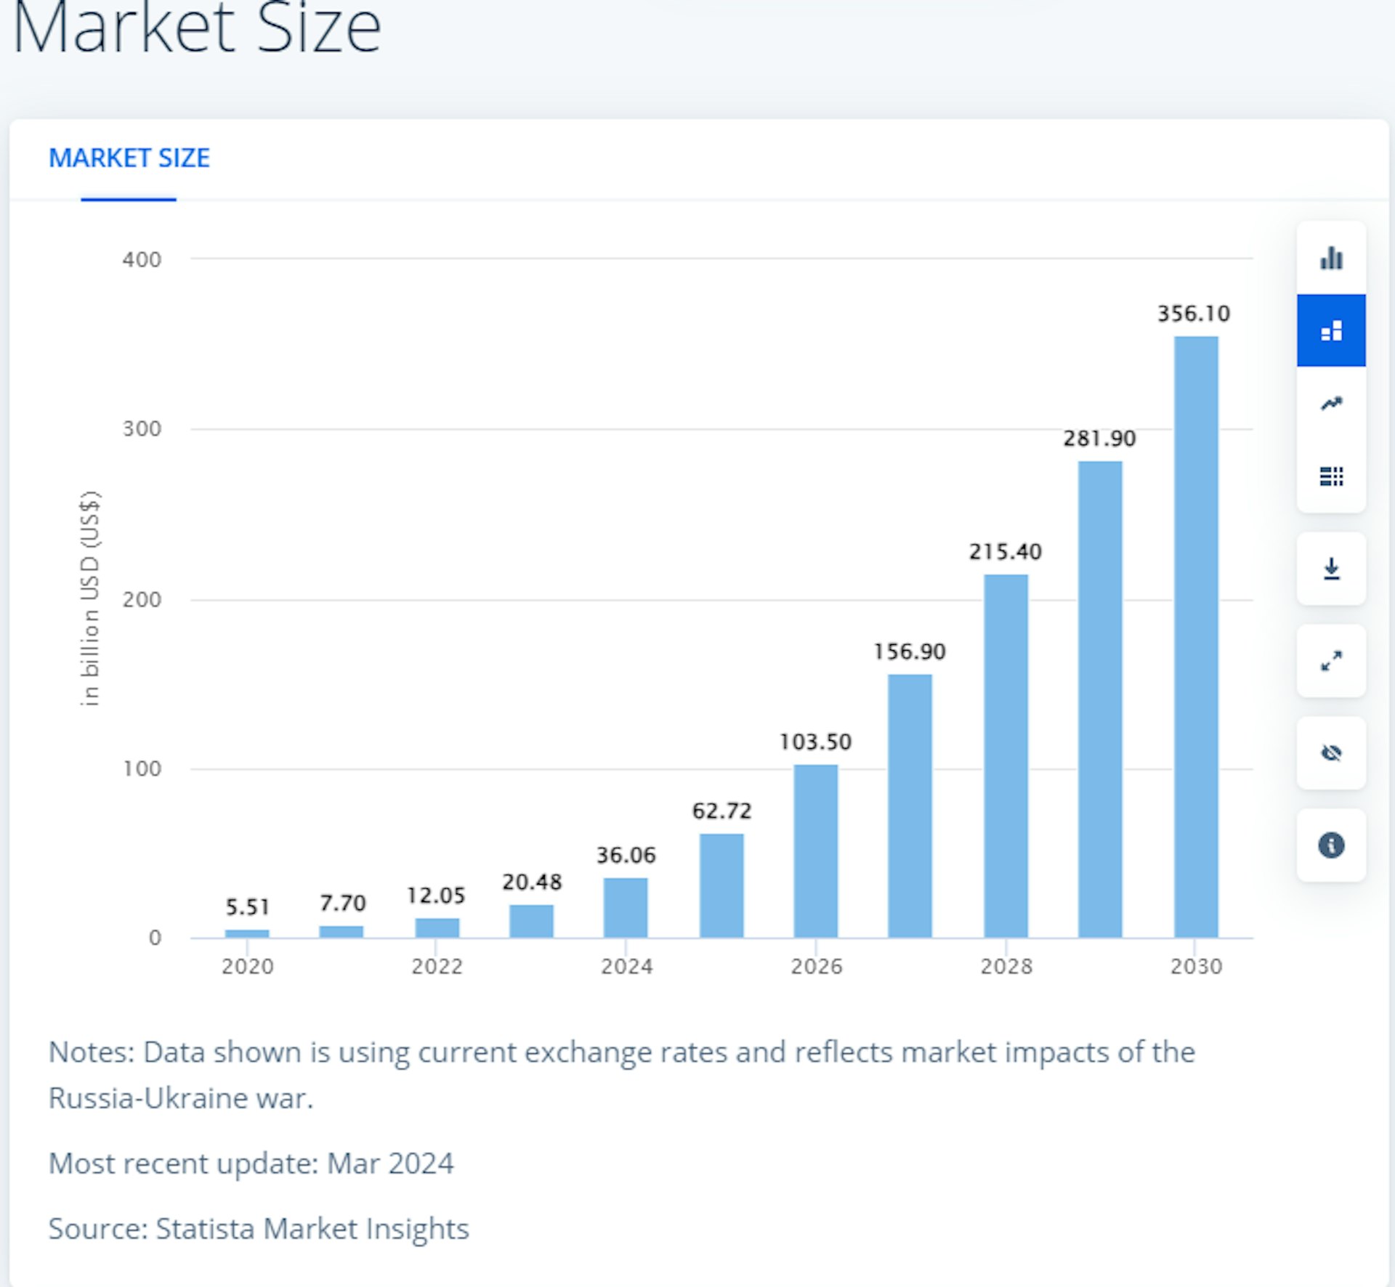This screenshot has width=1395, height=1287.
Task: Click the 2027 bar labeled 156.90
Action: pyautogui.click(x=909, y=805)
